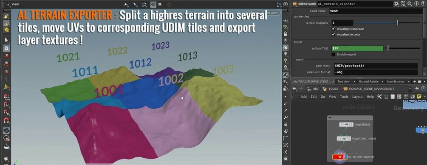Screen dimensions: 427x165
Task: Collapse the network box using its minus button
Action: (x=330, y=117)
